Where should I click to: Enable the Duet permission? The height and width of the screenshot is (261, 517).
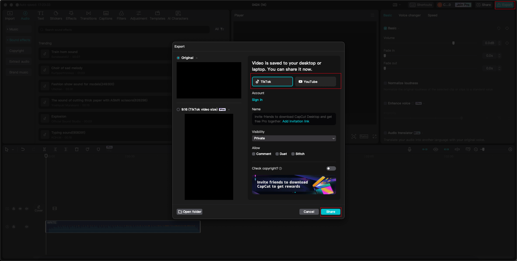(x=277, y=154)
